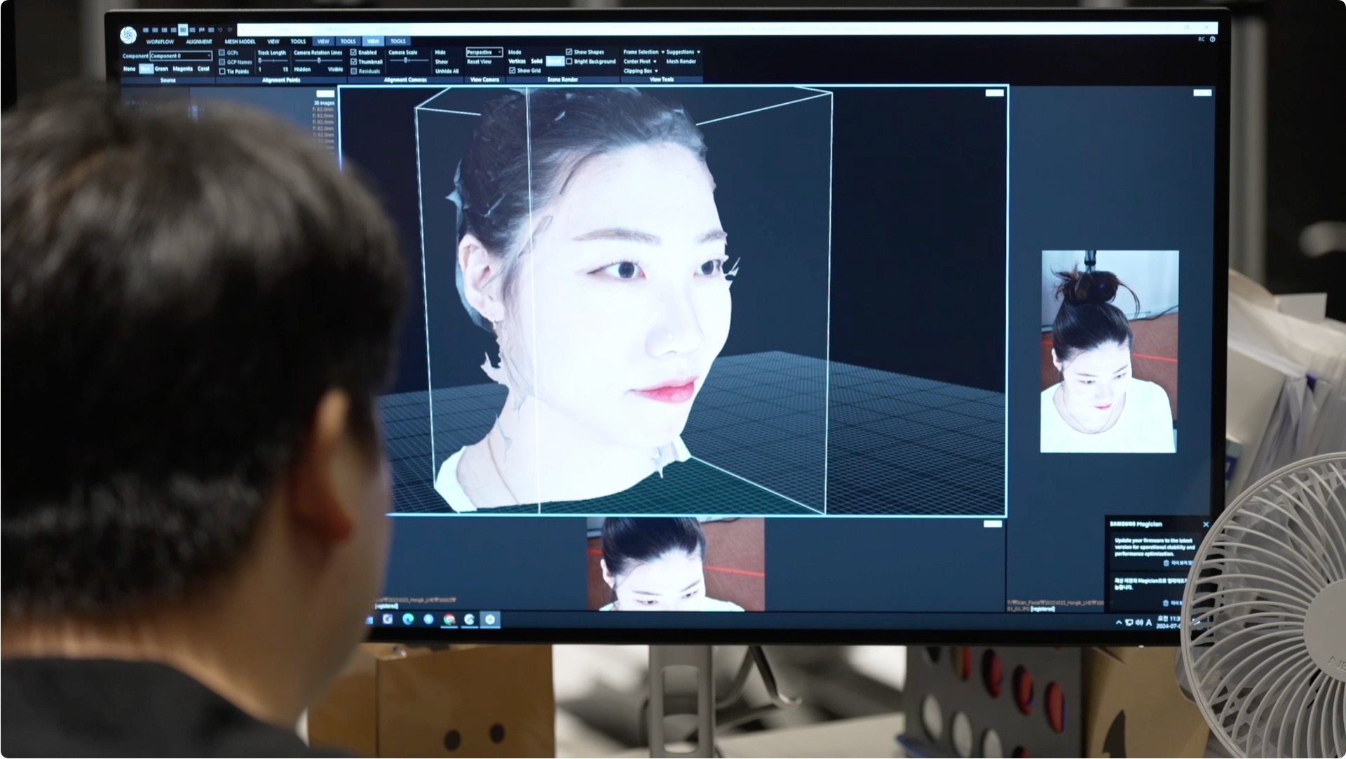Screen dimensions: 1346x759
Task: Click the redo arrow in the title bar
Action: [230, 30]
